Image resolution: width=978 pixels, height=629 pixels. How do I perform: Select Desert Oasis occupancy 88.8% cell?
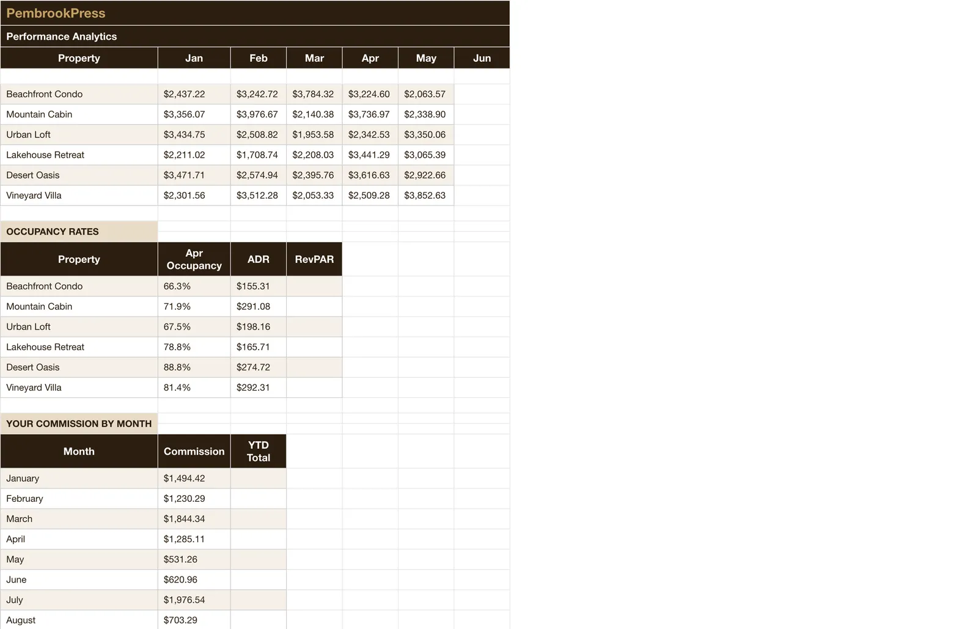[x=194, y=367]
